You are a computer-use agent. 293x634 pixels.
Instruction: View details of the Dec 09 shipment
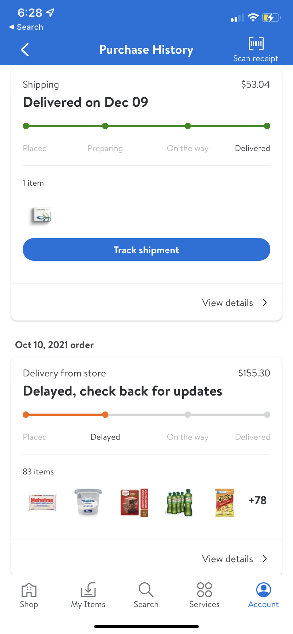click(234, 303)
